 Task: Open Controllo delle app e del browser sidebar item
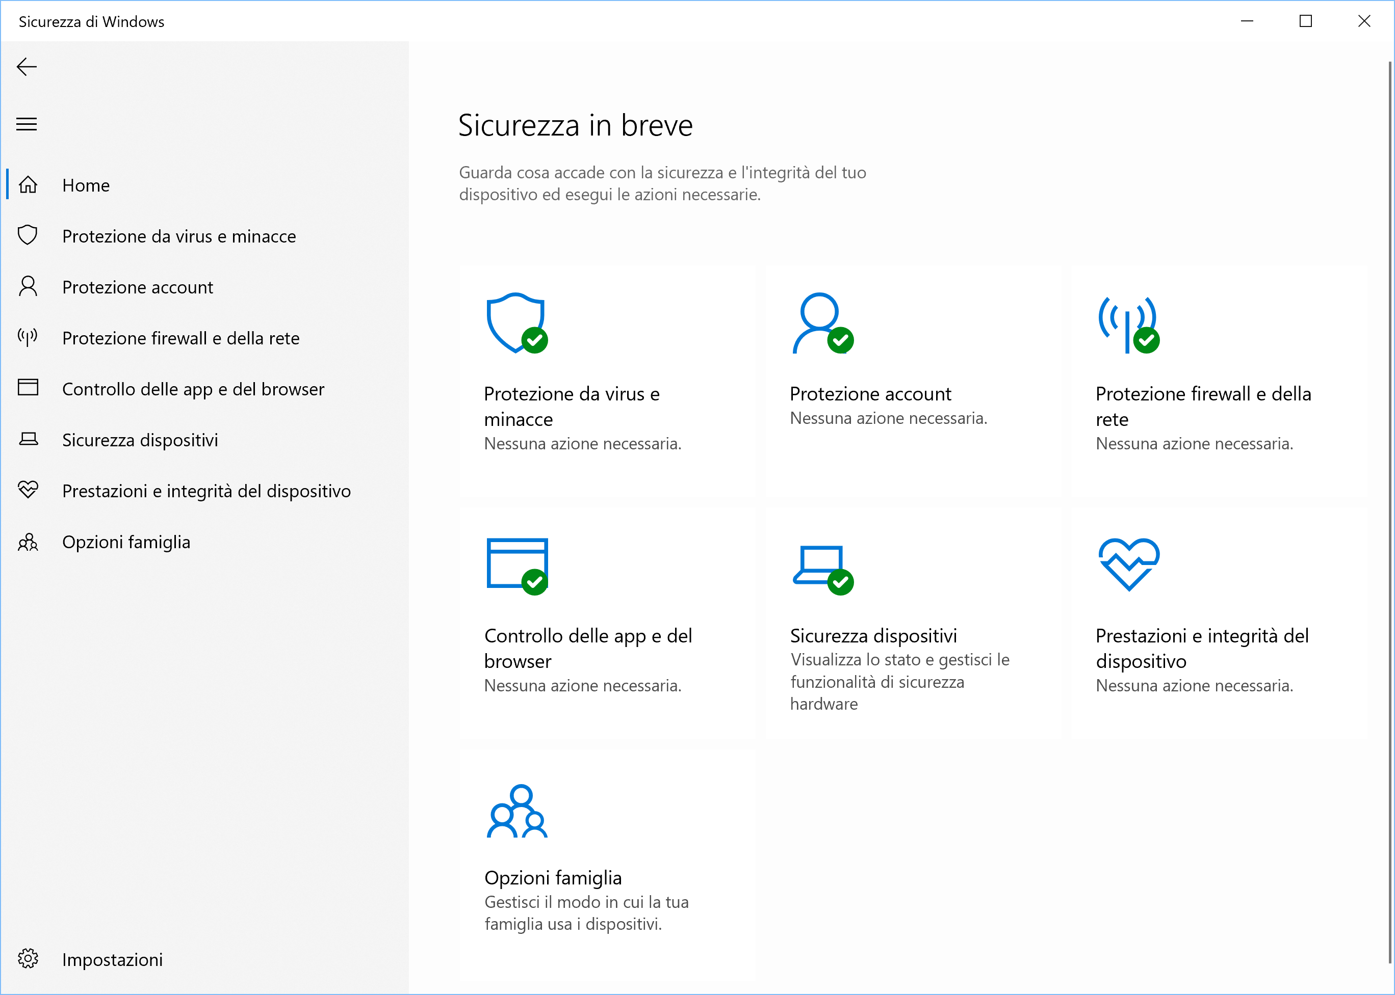[x=205, y=388]
